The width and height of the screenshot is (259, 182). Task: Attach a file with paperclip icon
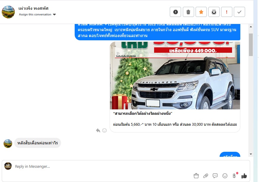pyautogui.click(x=206, y=176)
